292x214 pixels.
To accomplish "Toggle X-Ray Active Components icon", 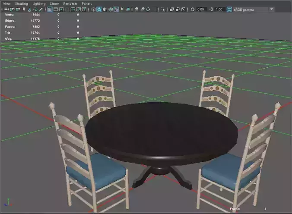I will pos(178,9).
